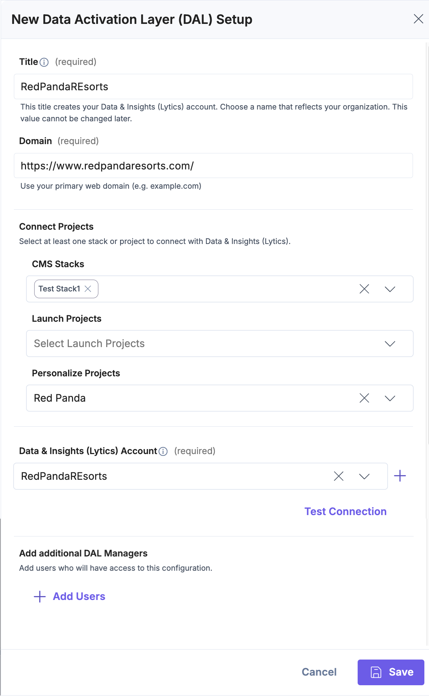Click the plus icon next to Add Users

[40, 596]
